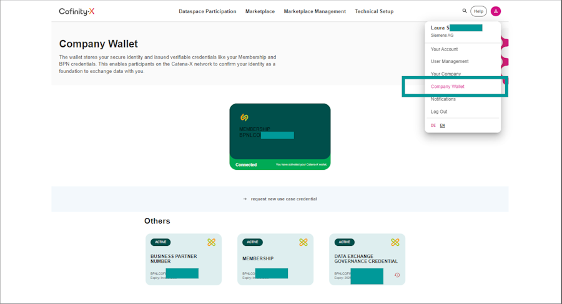Click Siemens AG company name in menu
The image size is (562, 304).
pos(442,36)
